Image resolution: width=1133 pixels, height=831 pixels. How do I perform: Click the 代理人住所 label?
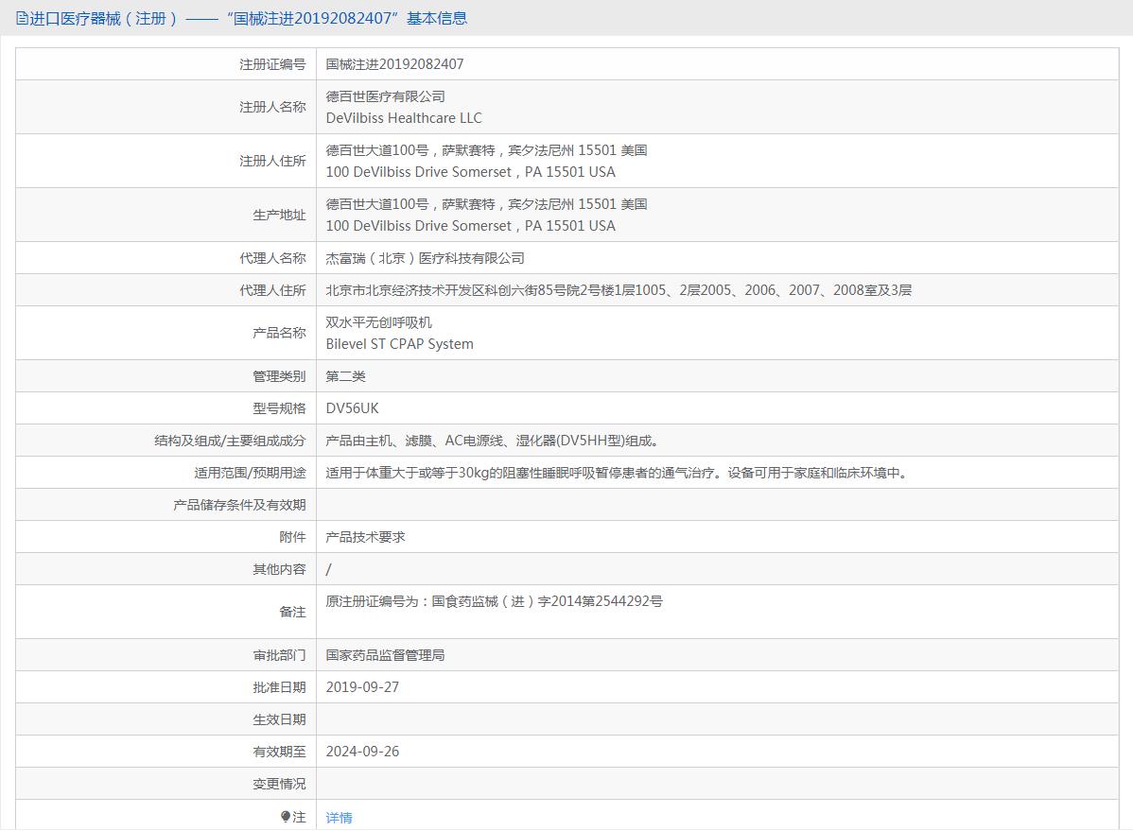[272, 290]
